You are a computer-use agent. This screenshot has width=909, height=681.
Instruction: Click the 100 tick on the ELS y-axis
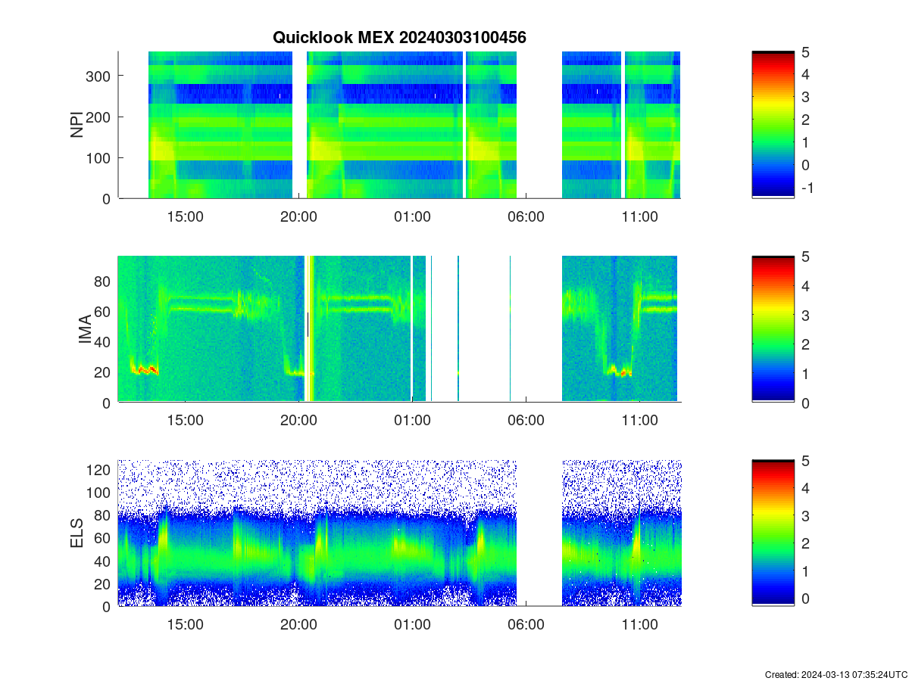tap(100, 493)
